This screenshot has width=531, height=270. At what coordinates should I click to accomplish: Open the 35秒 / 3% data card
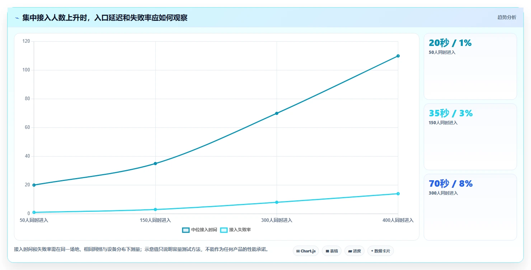click(470, 137)
